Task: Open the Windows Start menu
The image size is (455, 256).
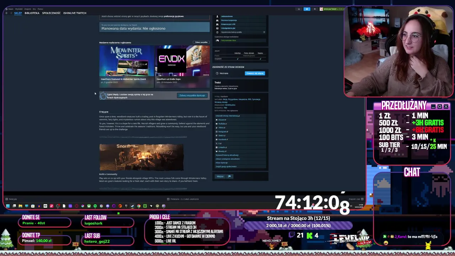Action: tap(8, 206)
